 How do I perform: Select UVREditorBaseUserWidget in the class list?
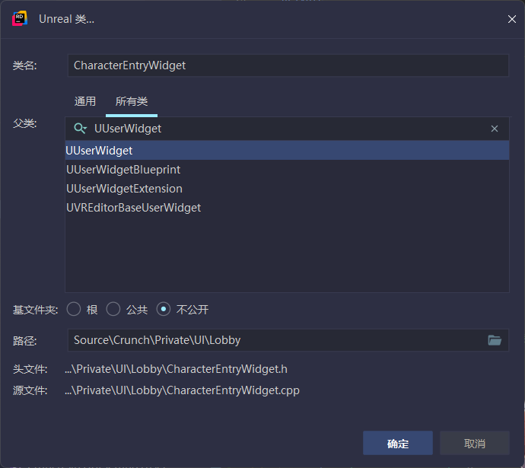click(x=288, y=208)
